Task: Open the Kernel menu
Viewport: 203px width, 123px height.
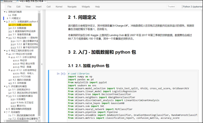Action: pyautogui.click(x=59, y=7)
